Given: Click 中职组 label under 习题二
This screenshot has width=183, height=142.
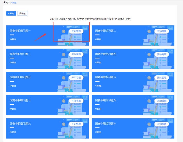Looking at the screenshot, I should pyautogui.click(x=98, y=39).
